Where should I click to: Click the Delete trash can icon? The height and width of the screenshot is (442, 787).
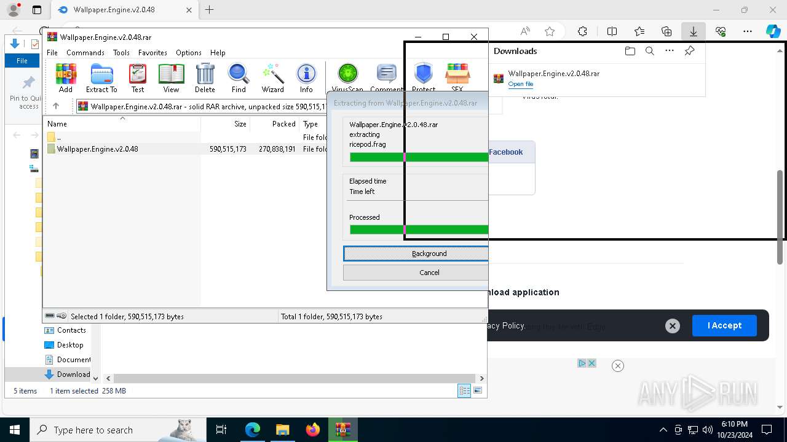205,78
